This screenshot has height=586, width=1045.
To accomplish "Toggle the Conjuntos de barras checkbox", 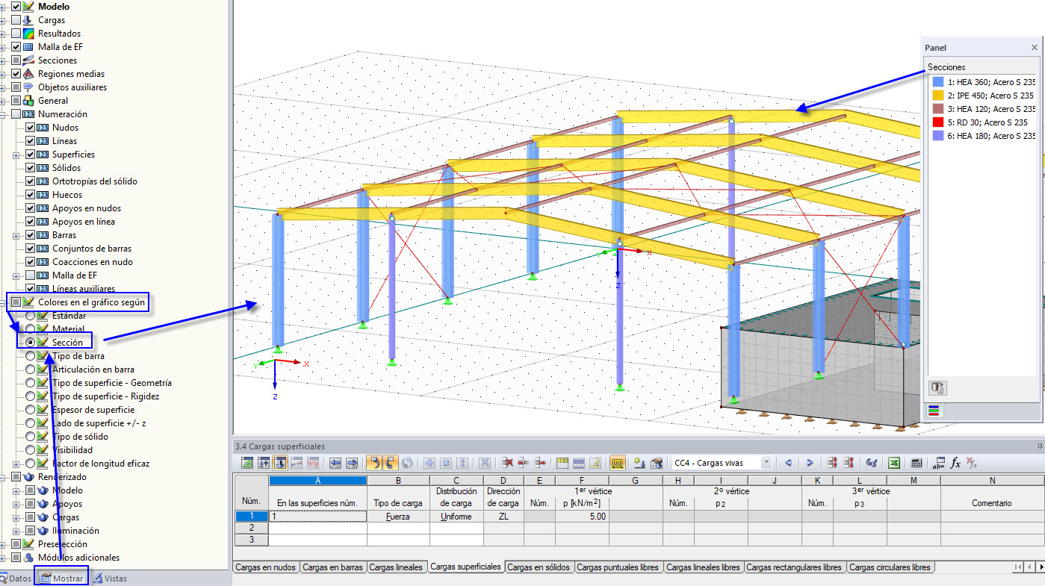I will pyautogui.click(x=31, y=249).
